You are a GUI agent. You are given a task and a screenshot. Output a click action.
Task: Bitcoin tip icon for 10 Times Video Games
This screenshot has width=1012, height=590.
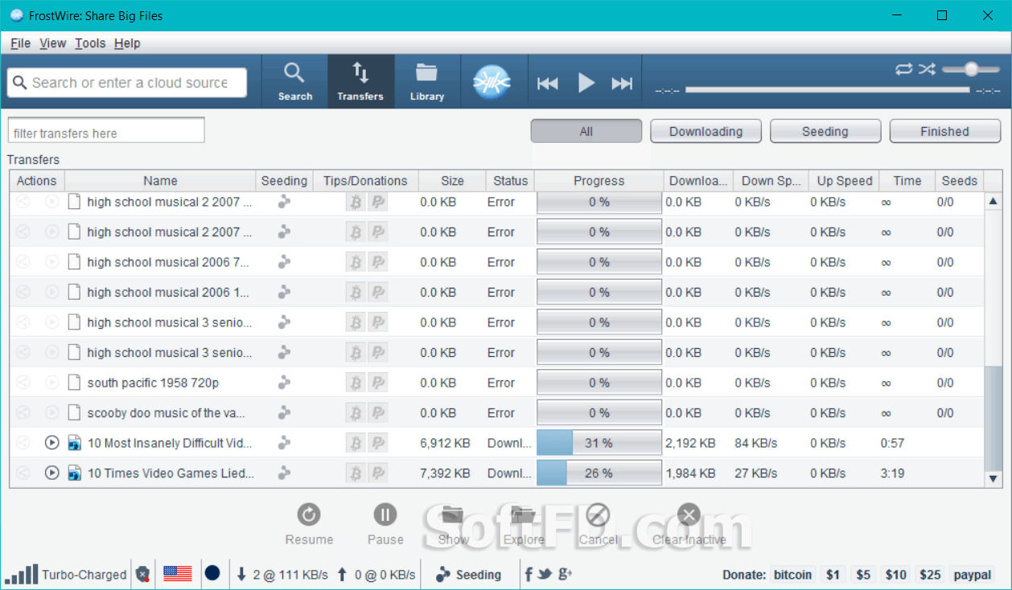355,473
